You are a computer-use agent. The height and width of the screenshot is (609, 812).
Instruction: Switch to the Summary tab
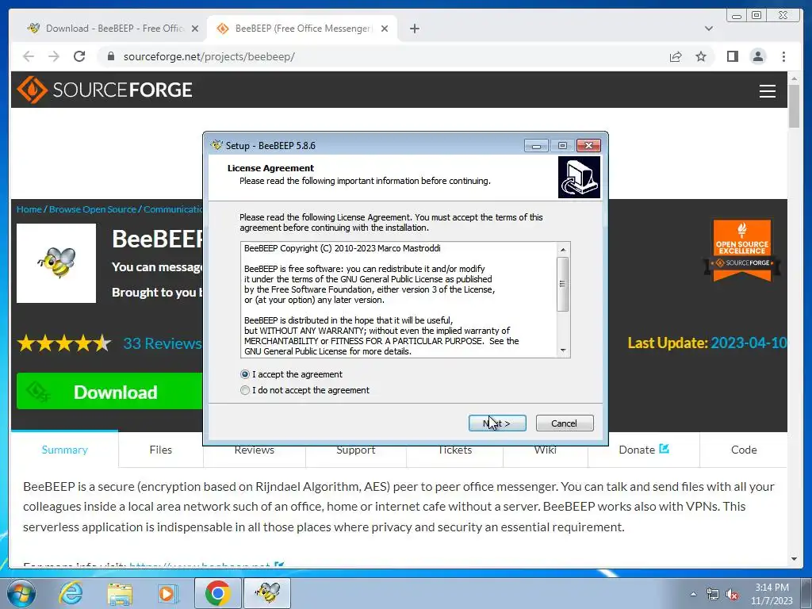point(65,450)
